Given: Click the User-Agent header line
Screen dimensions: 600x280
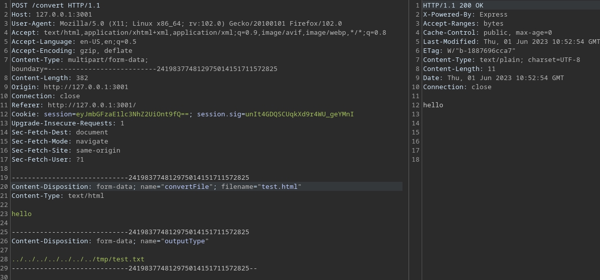Looking at the screenshot, I should tap(176, 24).
